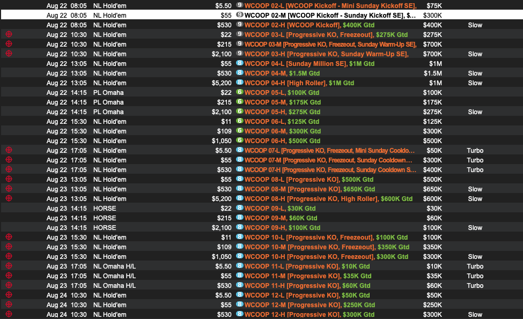Open WCOOP 10-M Progressive KO Freezeout $350K Gtd

click(327, 247)
